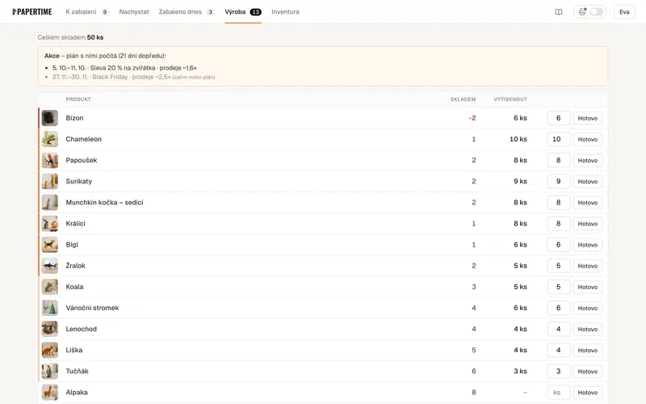Edit the Papoušek quantity field
This screenshot has width=646, height=404.
click(559, 160)
